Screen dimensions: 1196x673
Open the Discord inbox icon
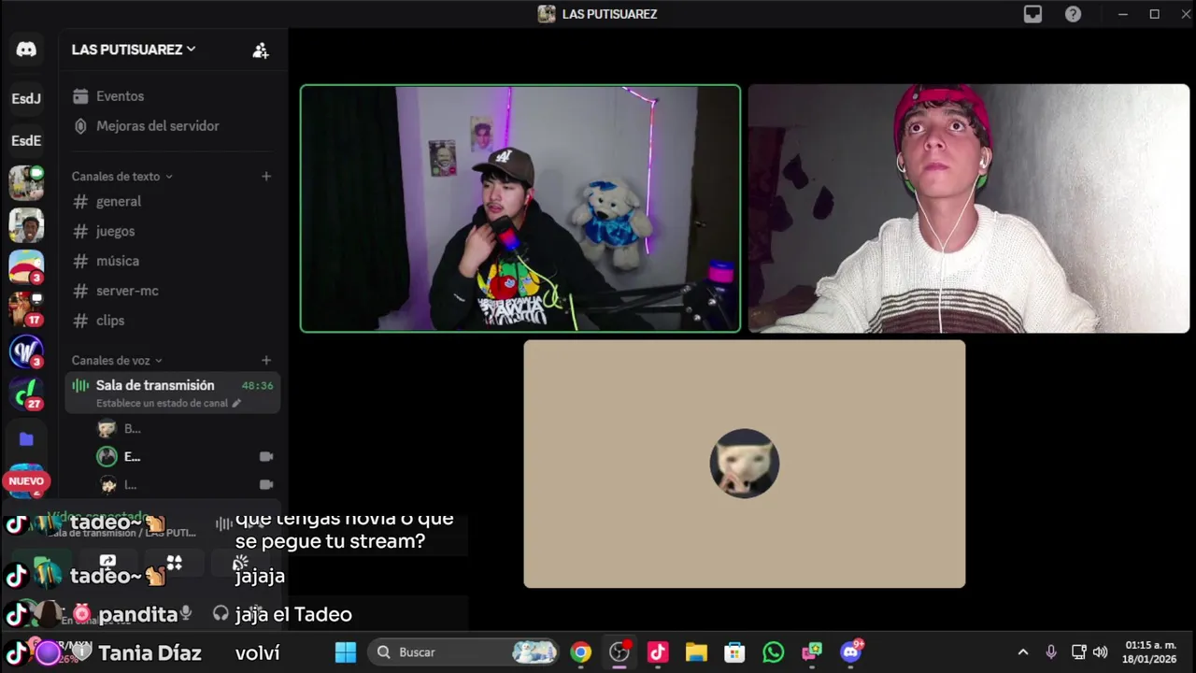(1032, 14)
